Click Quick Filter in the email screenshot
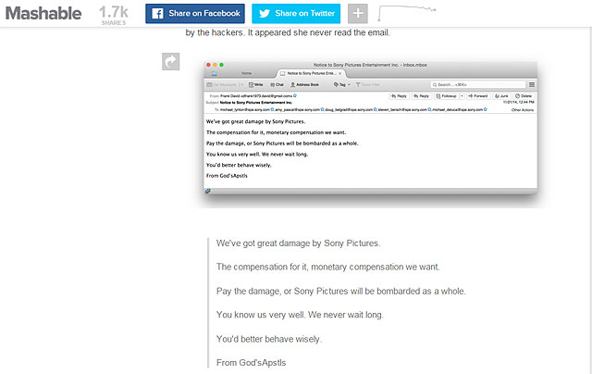This screenshot has height=374, width=592. 368,84
